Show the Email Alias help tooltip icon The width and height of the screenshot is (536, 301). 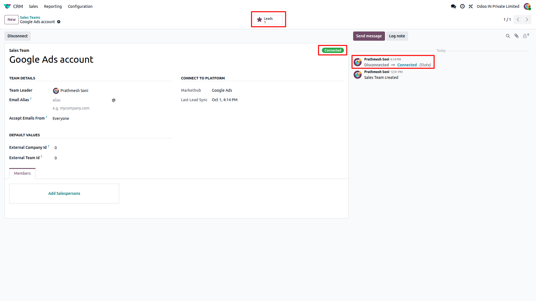(31, 98)
